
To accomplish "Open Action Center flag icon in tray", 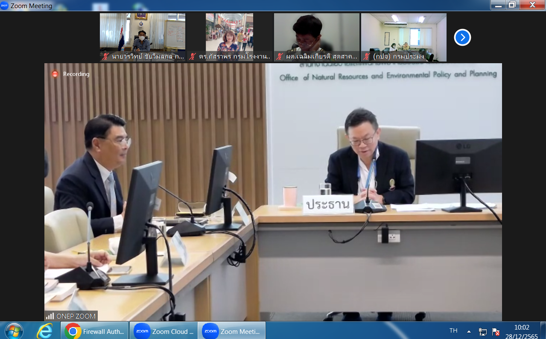I will point(496,332).
